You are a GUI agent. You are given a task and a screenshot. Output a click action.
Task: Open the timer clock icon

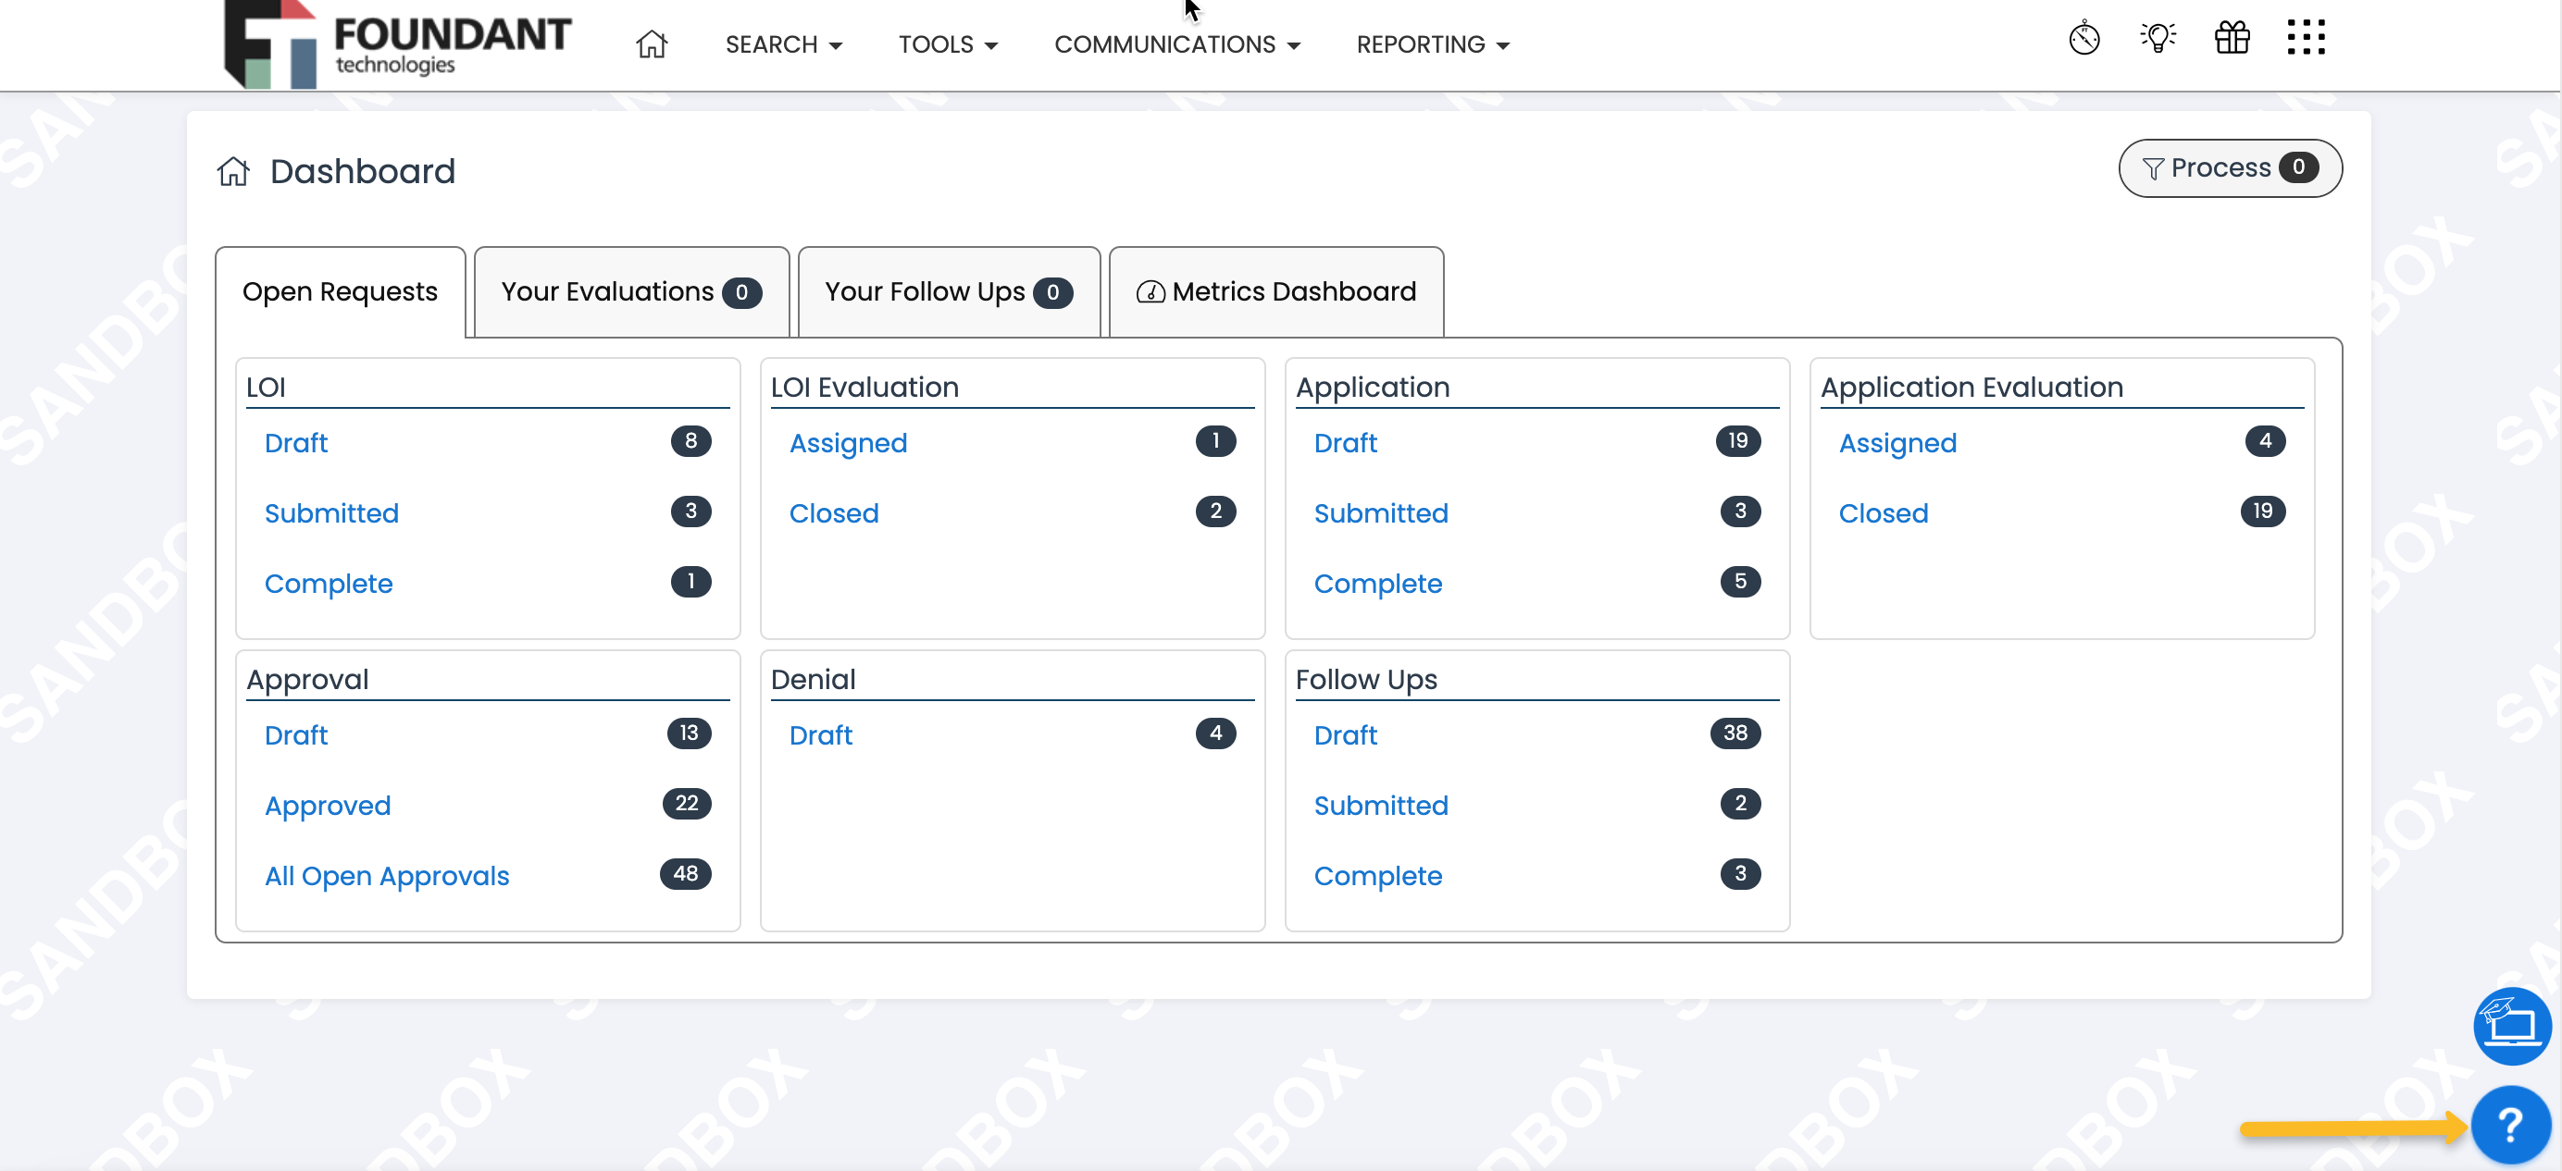click(x=2083, y=40)
